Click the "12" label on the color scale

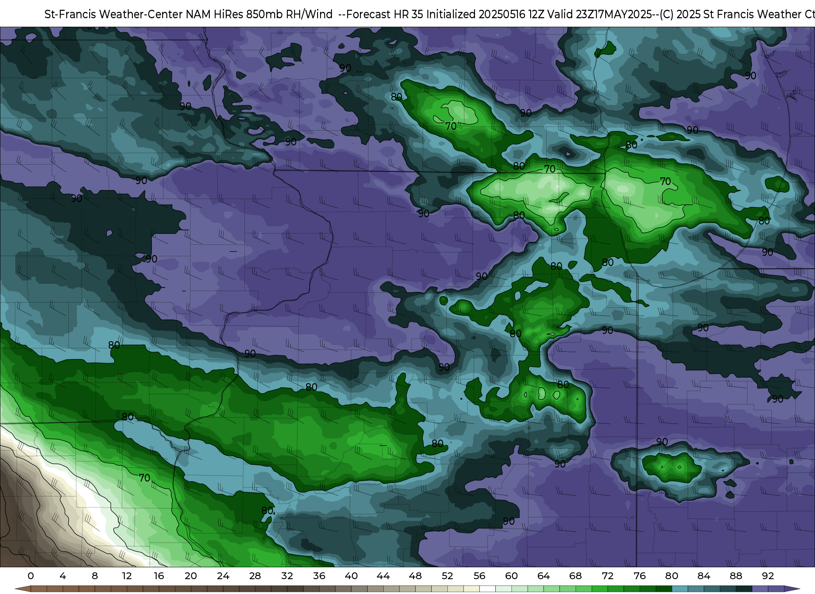(x=127, y=576)
